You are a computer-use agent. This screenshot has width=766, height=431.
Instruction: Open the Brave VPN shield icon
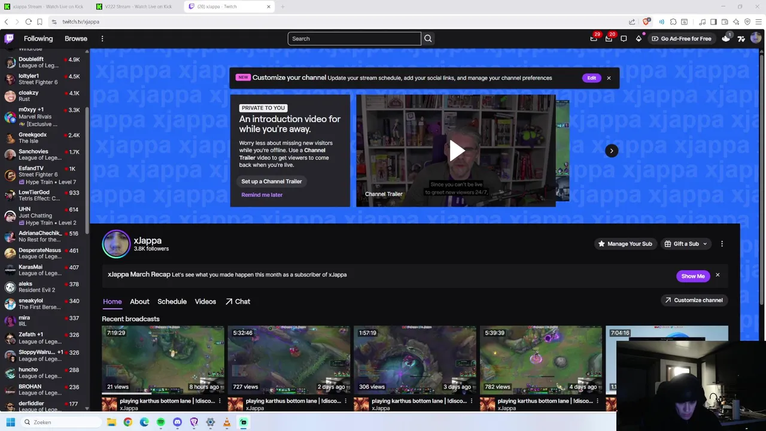coord(747,22)
